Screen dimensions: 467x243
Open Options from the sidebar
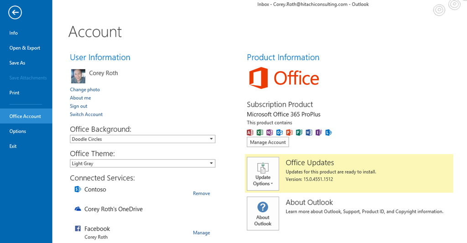pos(18,131)
